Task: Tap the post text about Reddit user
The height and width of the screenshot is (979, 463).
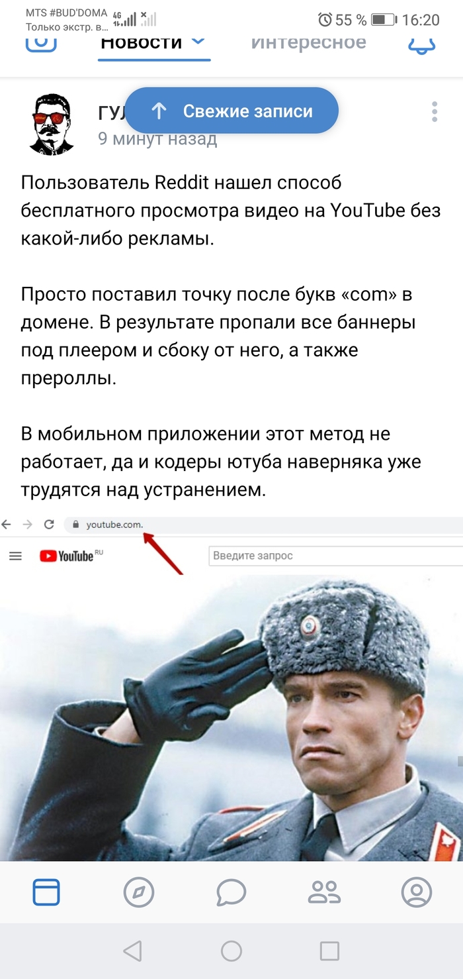Action: 230,210
